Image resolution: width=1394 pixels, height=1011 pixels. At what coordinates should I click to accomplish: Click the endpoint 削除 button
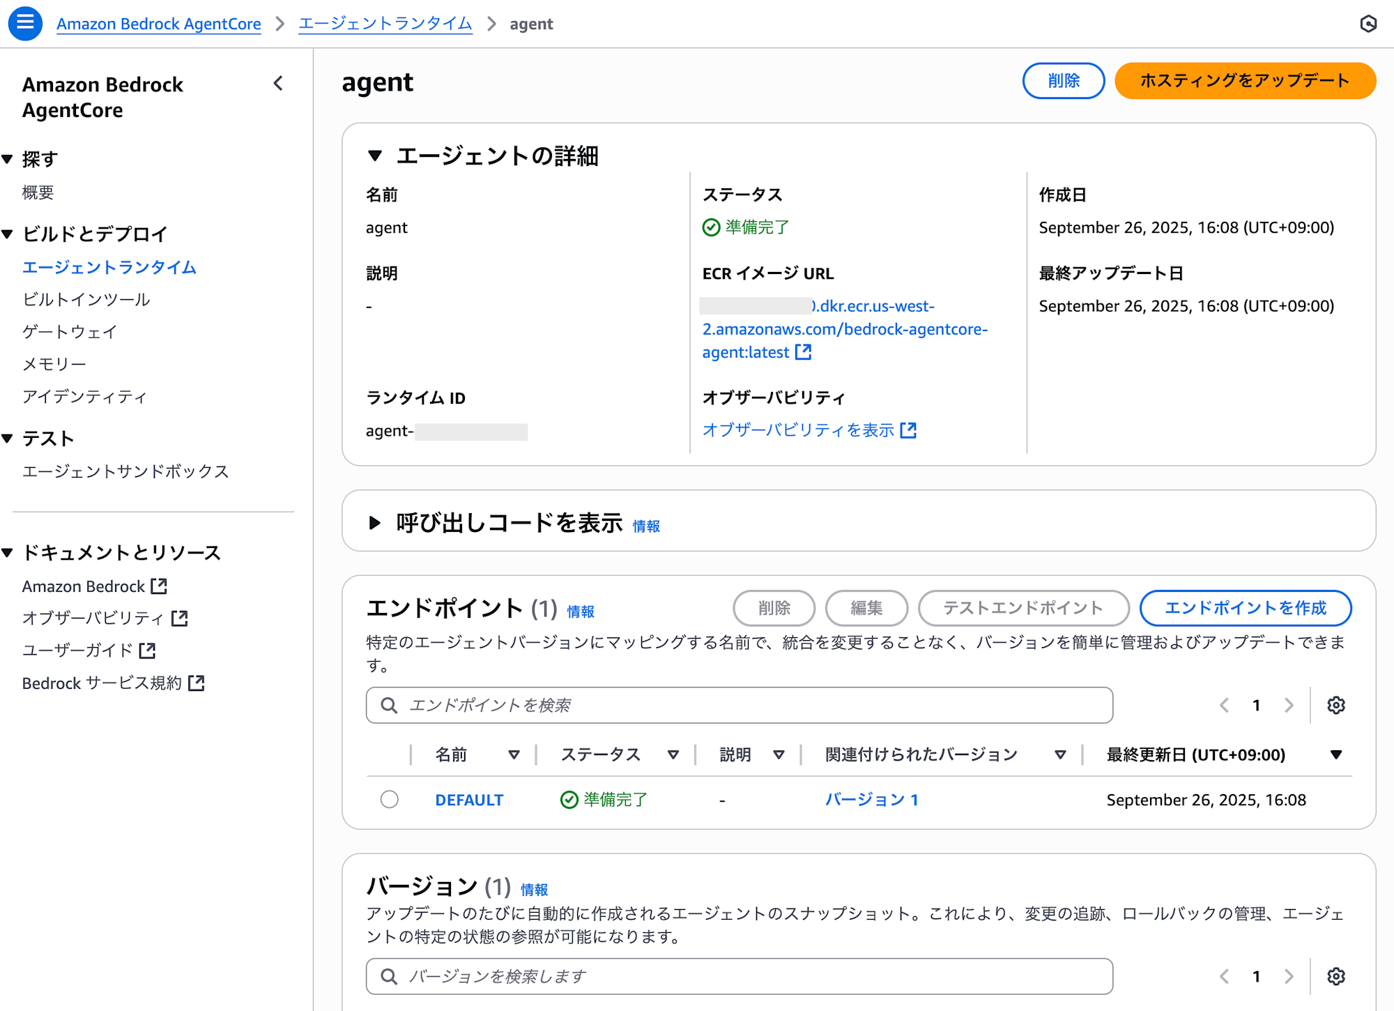coord(774,608)
